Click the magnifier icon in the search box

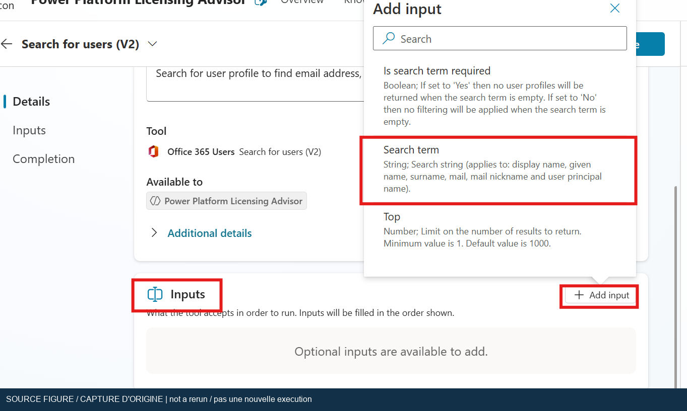tap(389, 39)
